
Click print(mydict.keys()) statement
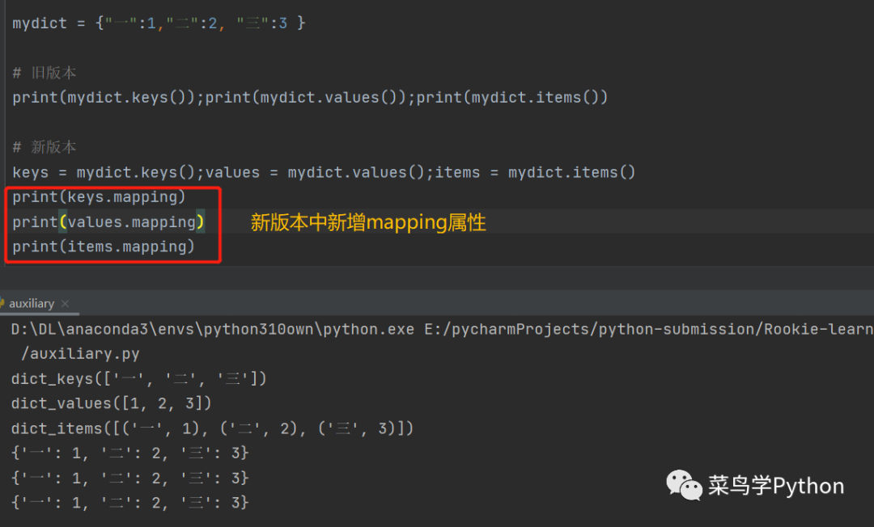pyautogui.click(x=107, y=98)
